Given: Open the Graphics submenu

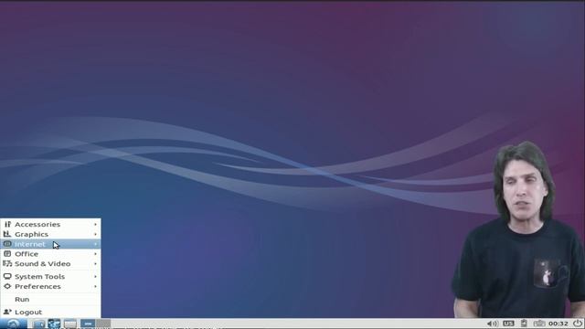Looking at the screenshot, I should point(50,234).
